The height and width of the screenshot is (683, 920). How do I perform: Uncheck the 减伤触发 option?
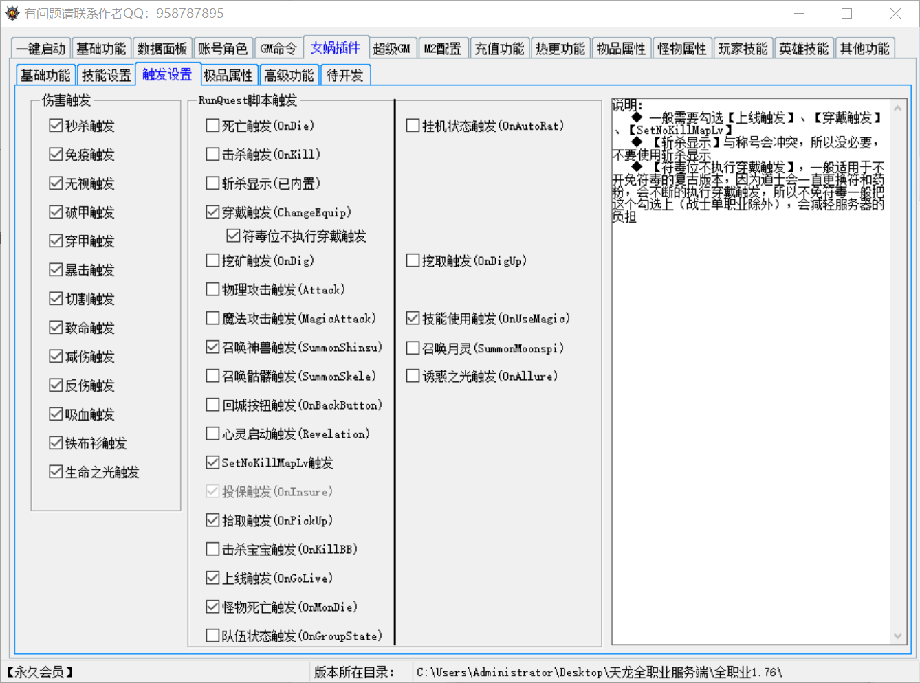pos(82,357)
